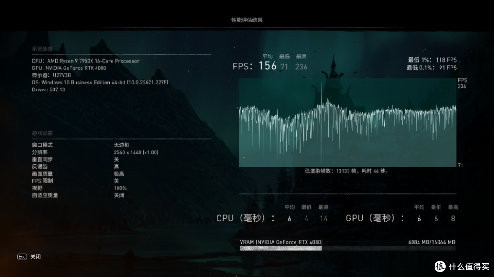This screenshot has height=277, width=494.
Task: Click the 系统信息 section heading
Action: pyautogui.click(x=42, y=49)
